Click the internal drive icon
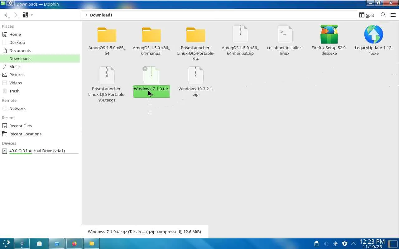This screenshot has height=249, width=399. [x=4, y=151]
